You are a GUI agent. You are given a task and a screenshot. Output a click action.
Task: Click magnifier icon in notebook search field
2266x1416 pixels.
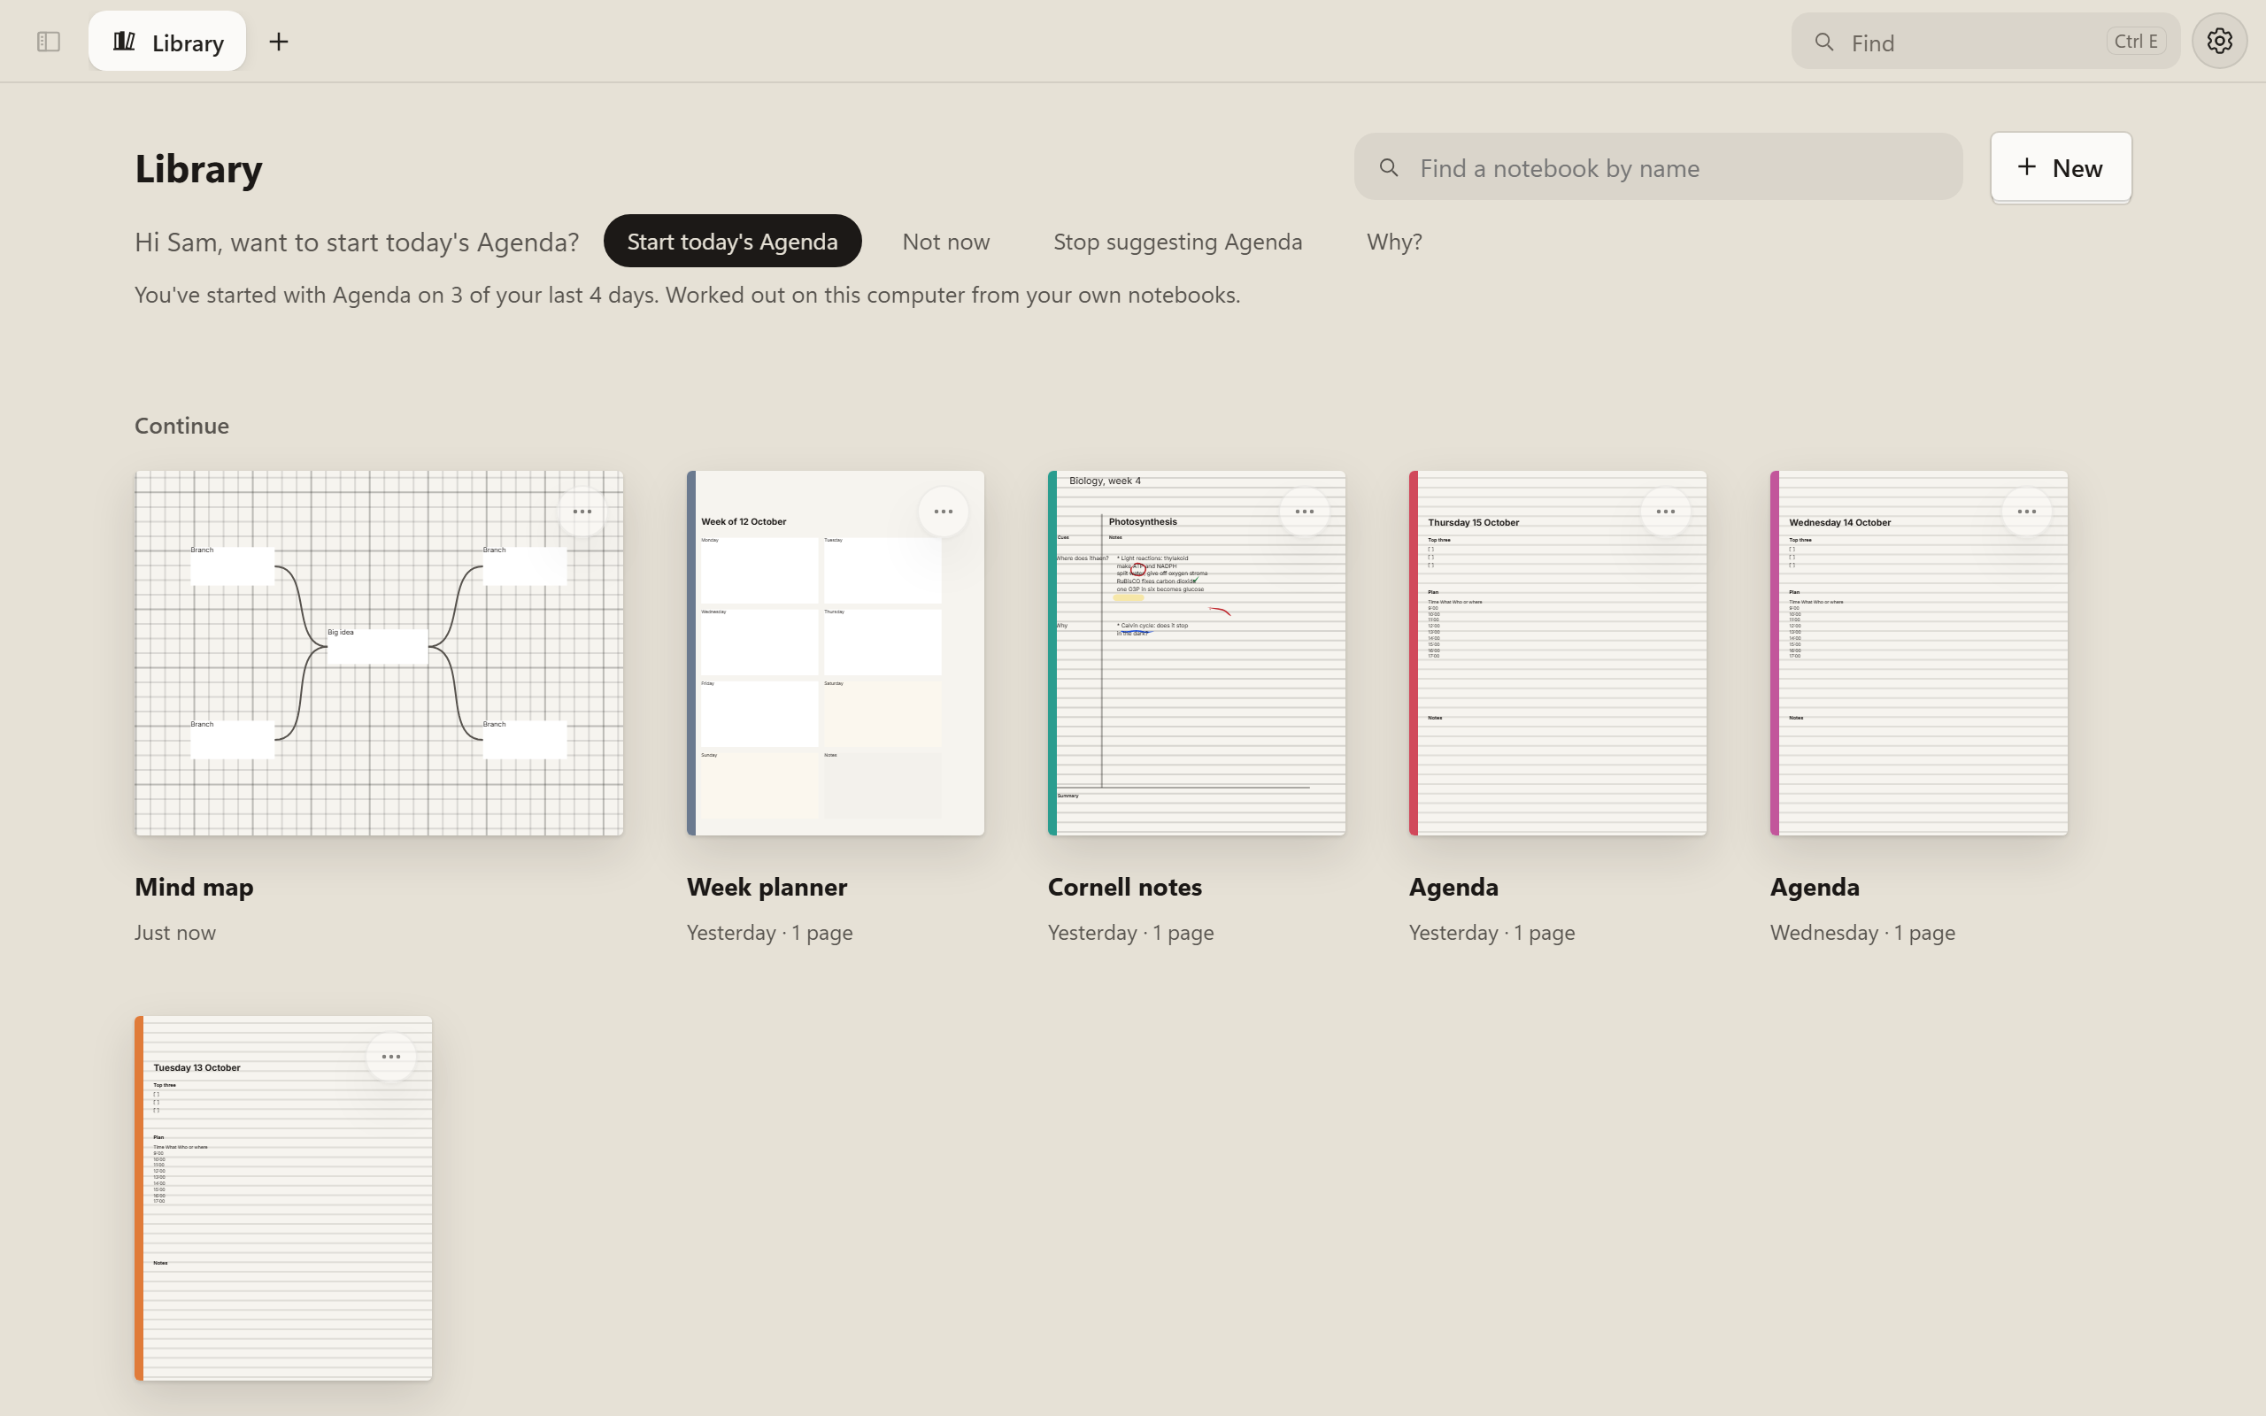(x=1389, y=167)
